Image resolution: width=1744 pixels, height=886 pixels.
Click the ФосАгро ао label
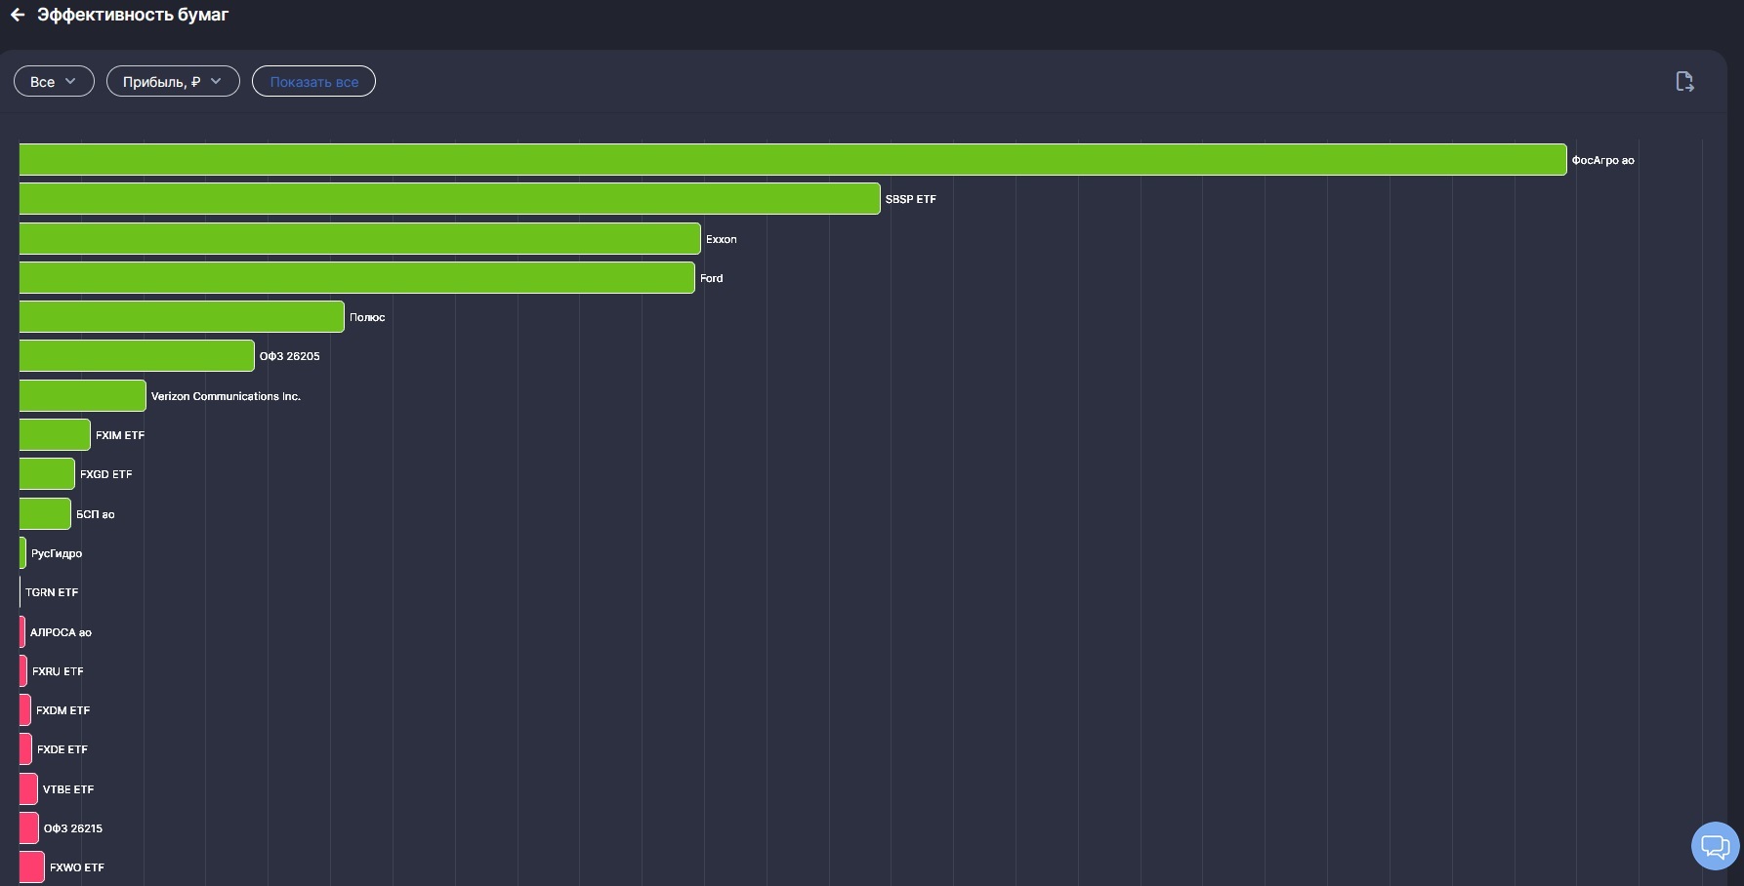(x=1602, y=160)
